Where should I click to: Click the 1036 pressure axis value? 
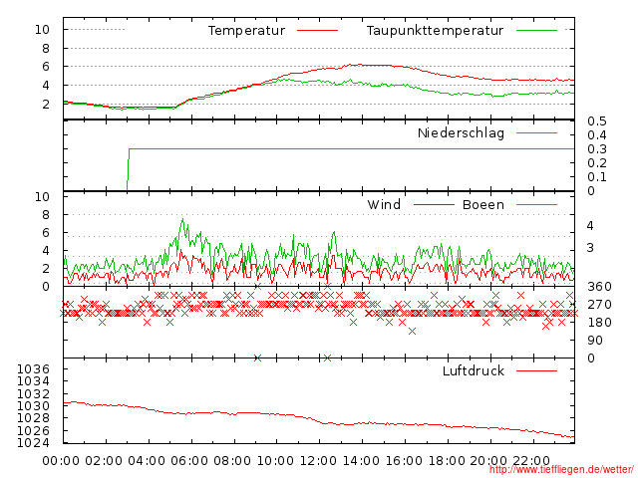(33, 369)
